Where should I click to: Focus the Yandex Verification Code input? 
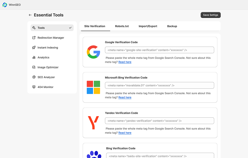coord(159,121)
